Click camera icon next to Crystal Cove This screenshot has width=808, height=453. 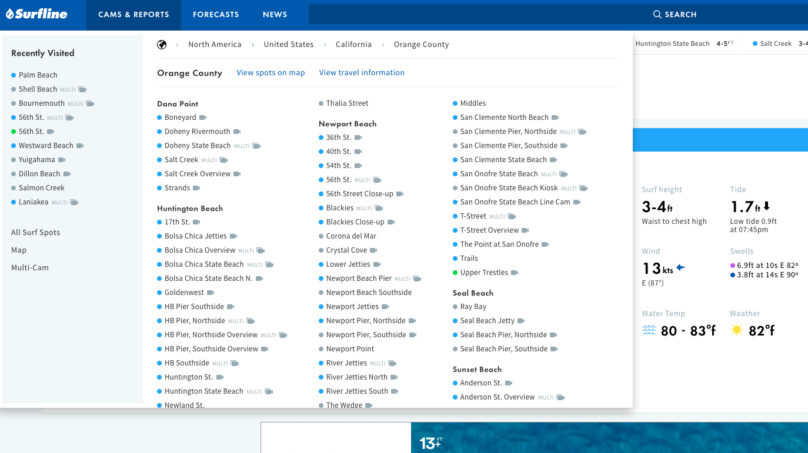pos(374,250)
